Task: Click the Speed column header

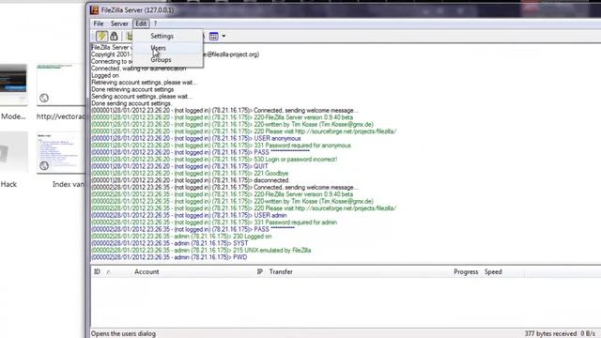Action: pos(493,271)
